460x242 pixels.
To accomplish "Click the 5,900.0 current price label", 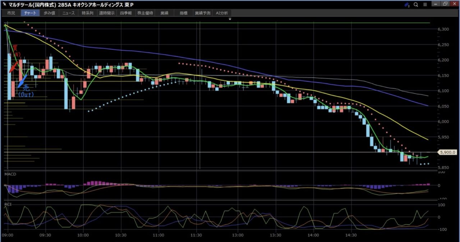I will coord(447,152).
